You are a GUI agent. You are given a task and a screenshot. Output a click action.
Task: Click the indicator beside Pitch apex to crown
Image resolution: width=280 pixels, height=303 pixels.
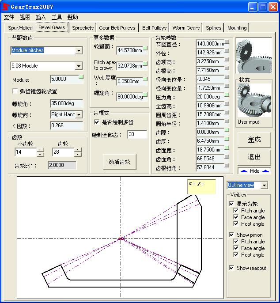click(145, 64)
